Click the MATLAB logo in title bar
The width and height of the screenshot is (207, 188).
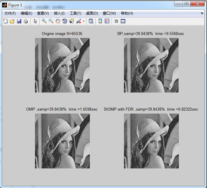4,5
